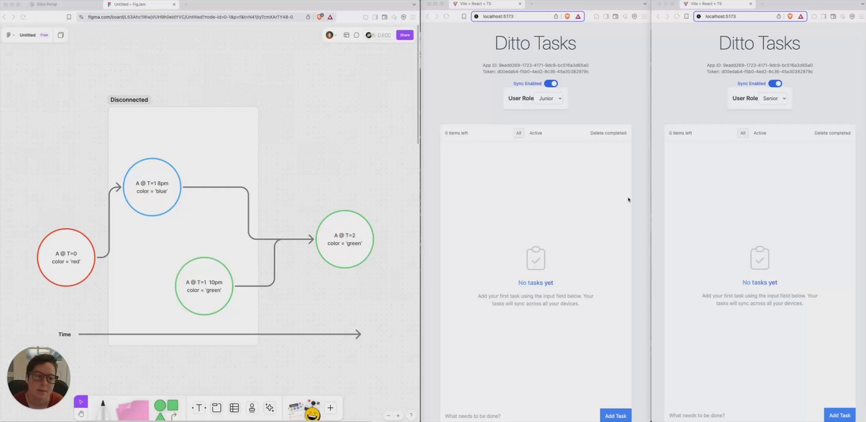
Task: Click Delete completed in the Junior window
Action: click(608, 133)
